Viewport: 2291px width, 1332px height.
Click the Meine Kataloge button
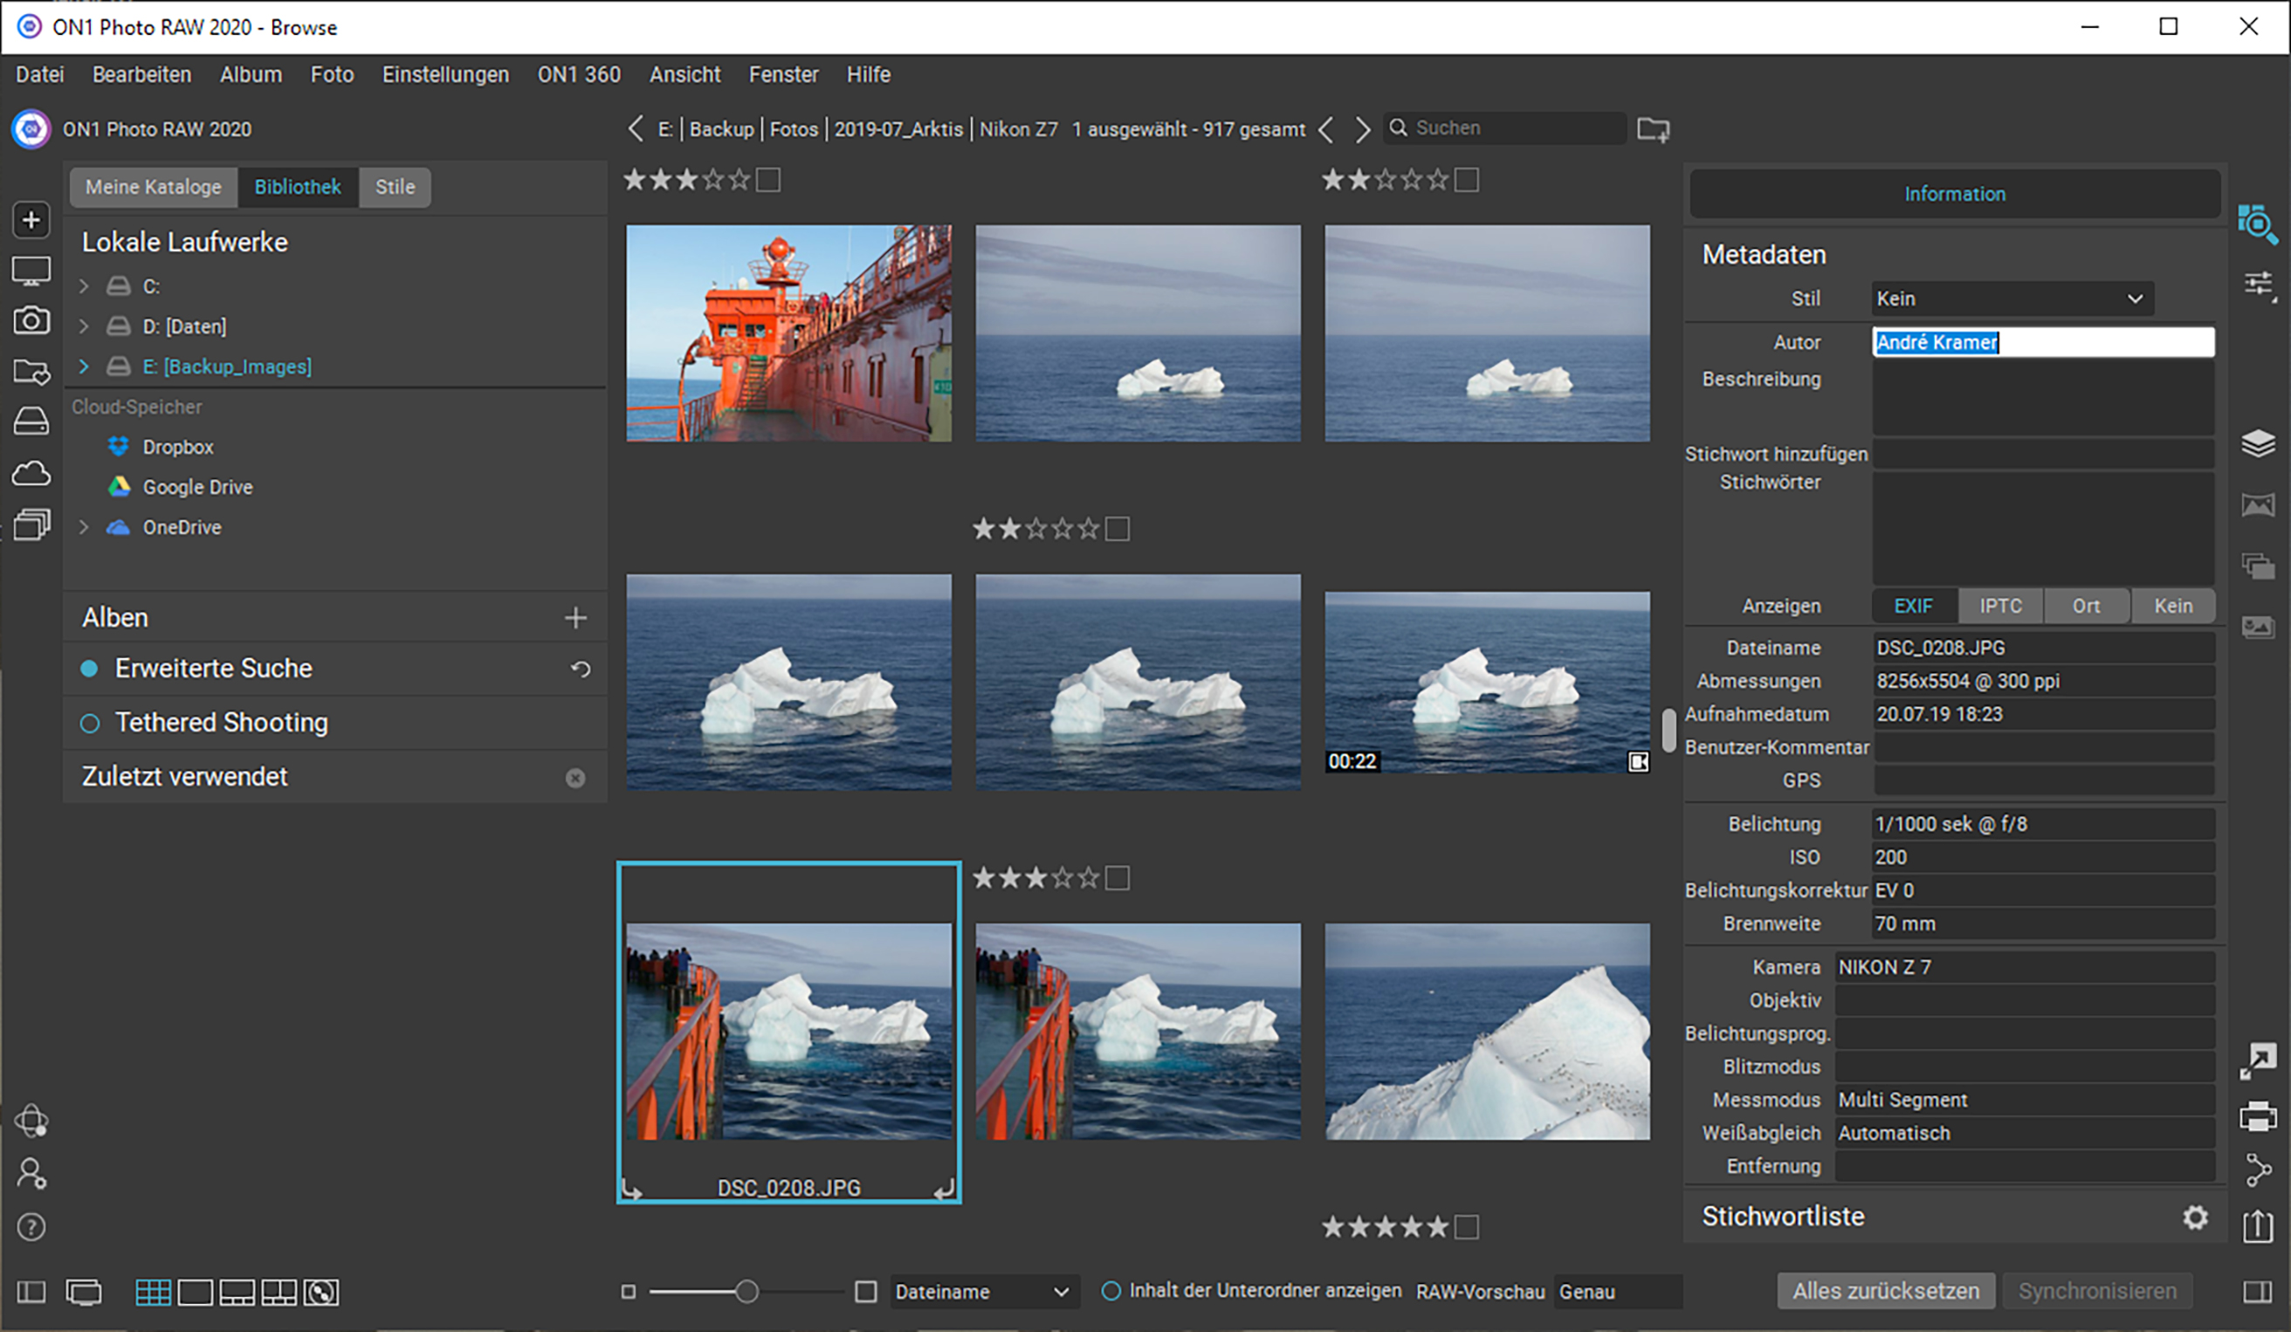(153, 187)
